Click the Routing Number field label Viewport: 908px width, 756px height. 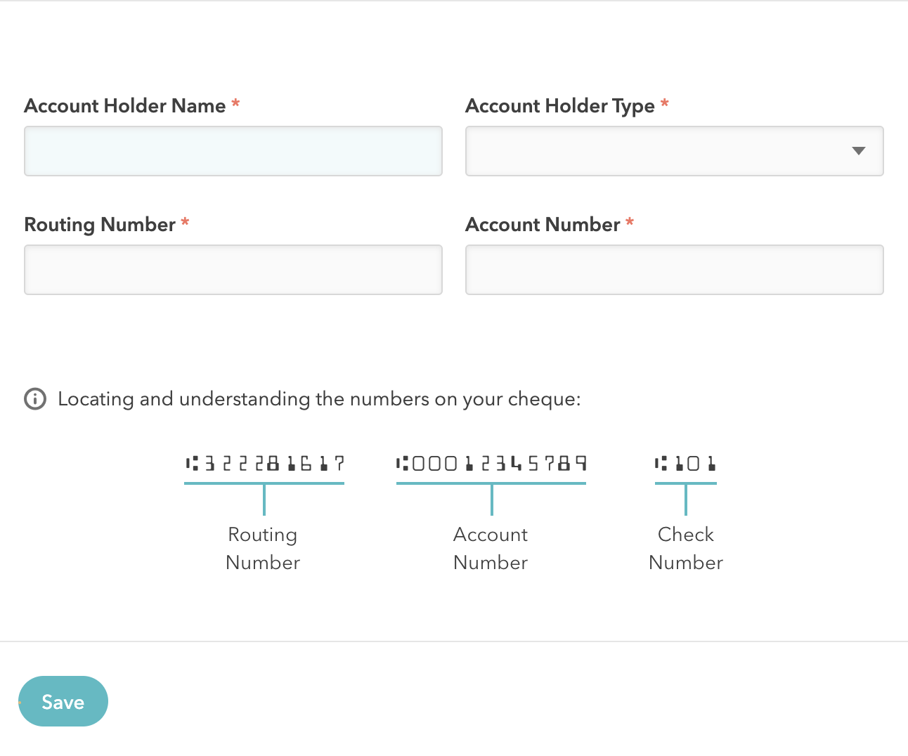click(x=100, y=225)
